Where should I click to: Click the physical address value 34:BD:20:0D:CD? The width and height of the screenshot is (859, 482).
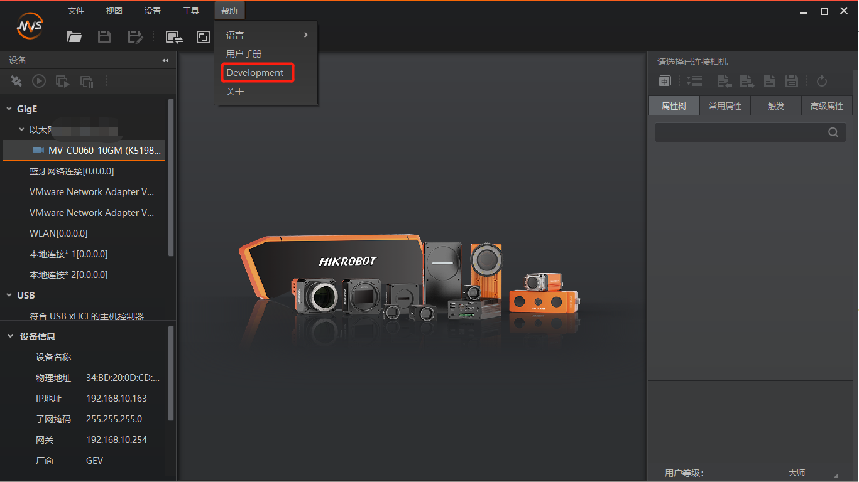click(123, 378)
